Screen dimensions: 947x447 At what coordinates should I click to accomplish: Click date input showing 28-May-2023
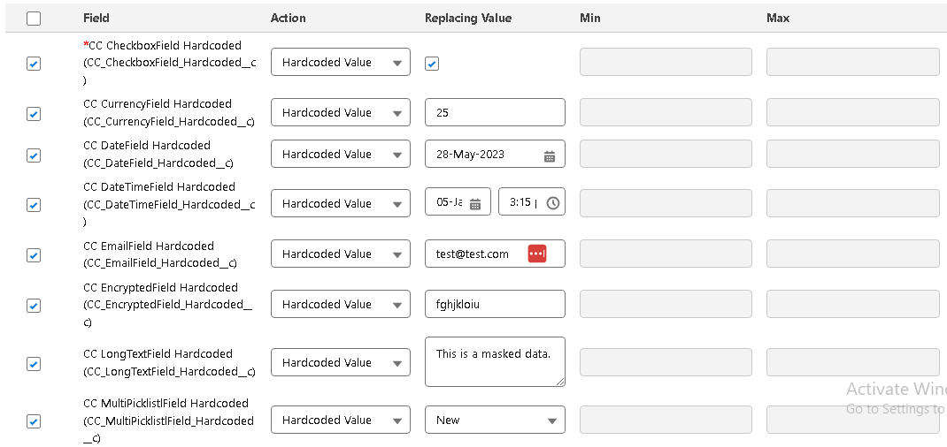482,155
